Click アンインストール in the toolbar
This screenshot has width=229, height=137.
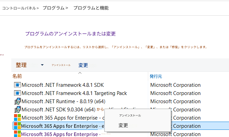point(61,65)
